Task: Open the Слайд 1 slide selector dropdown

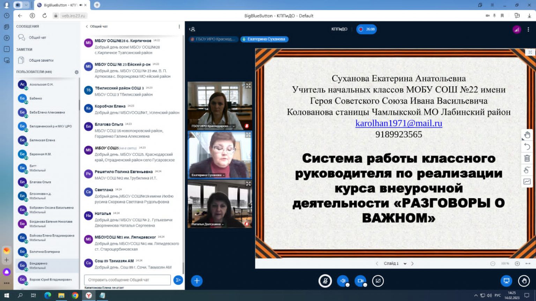Action: 395,264
